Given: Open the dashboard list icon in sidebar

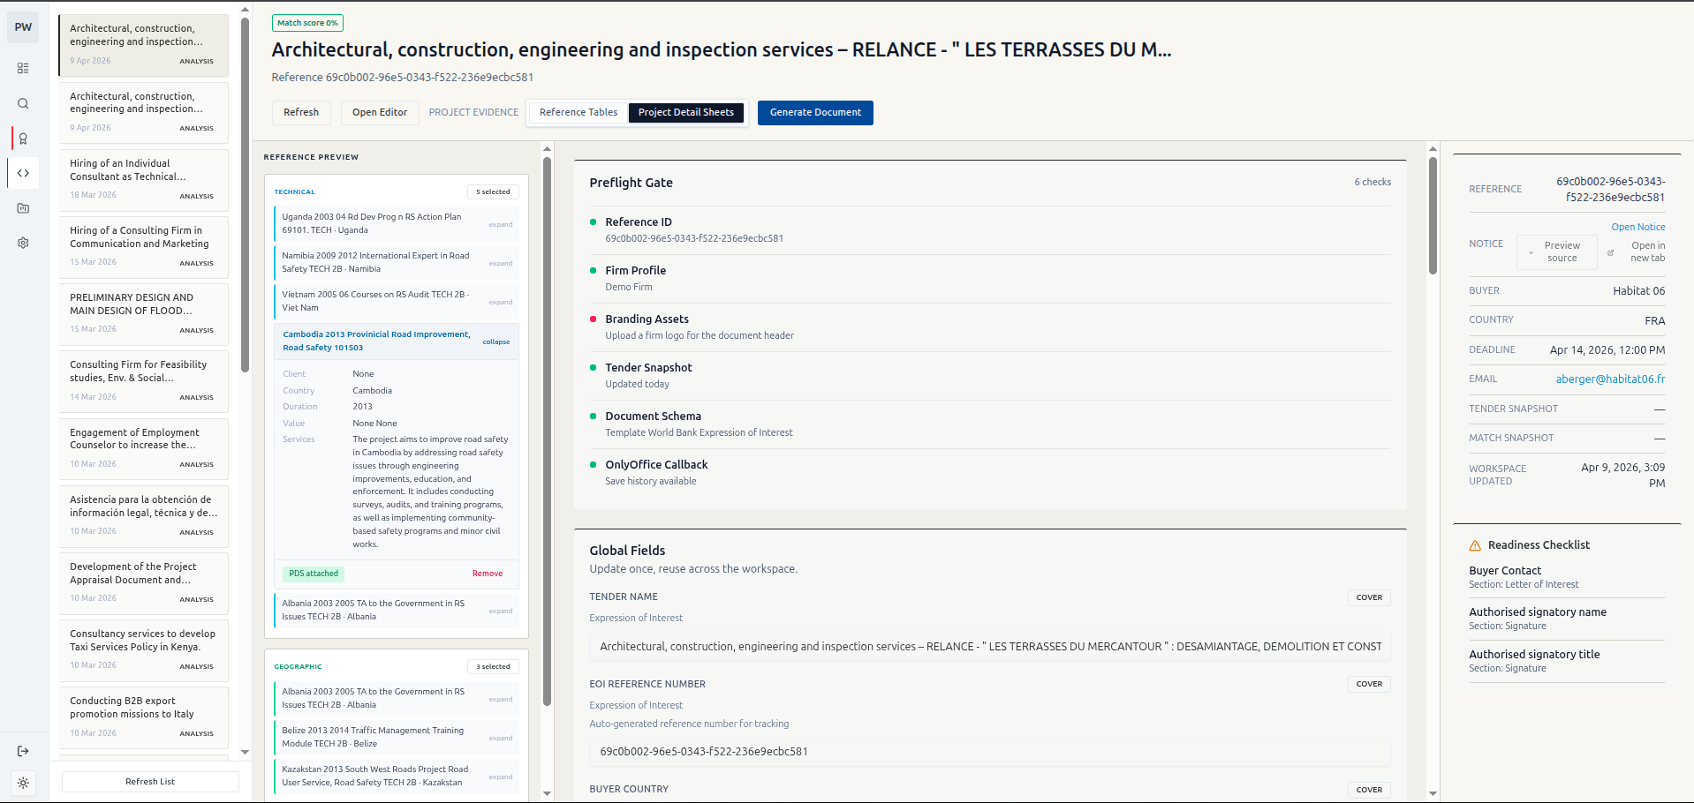Looking at the screenshot, I should point(23,68).
